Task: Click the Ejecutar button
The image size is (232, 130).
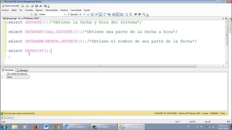Action: pos(73,14)
